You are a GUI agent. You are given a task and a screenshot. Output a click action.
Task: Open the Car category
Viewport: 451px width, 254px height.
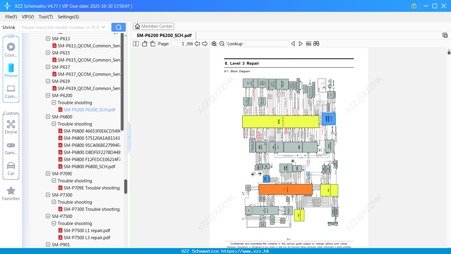11,169
